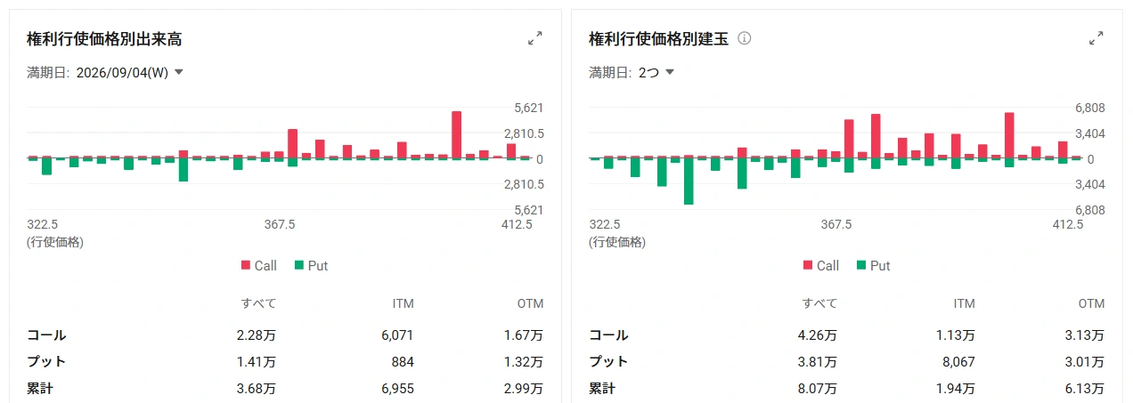Screen dimensions: 1133x403
Task: Click the ITM column header in 建玉 table
Action: click(x=964, y=303)
